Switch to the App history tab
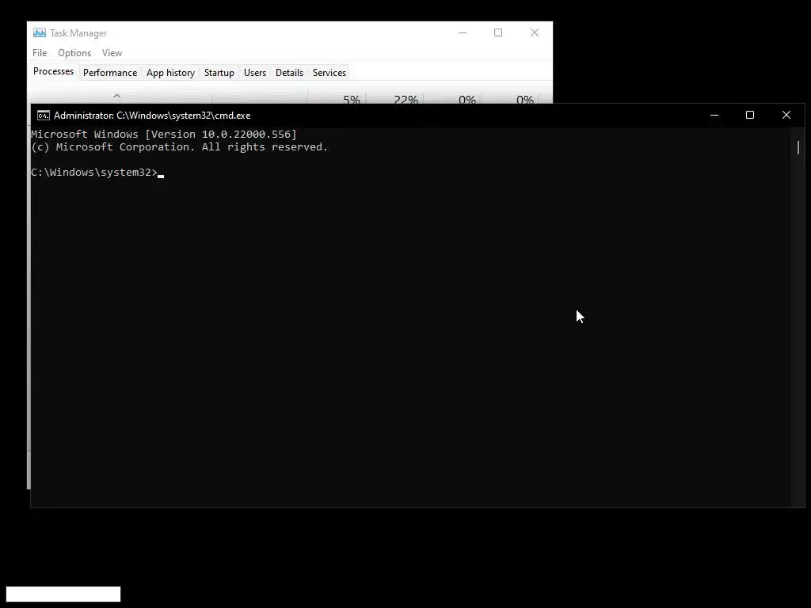The image size is (811, 608). pos(171,72)
